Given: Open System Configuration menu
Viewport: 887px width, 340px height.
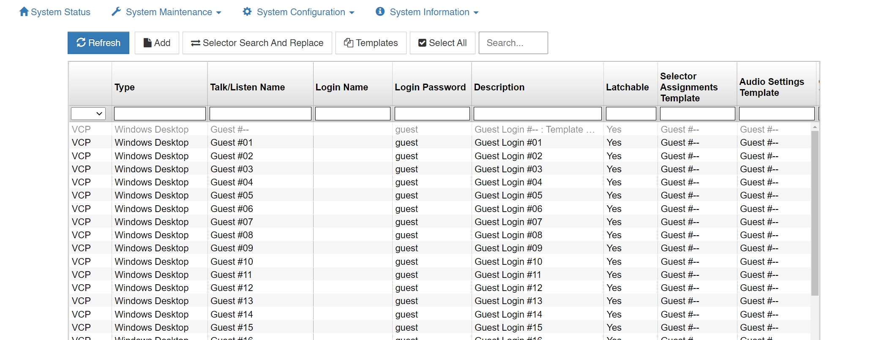Looking at the screenshot, I should pyautogui.click(x=299, y=12).
